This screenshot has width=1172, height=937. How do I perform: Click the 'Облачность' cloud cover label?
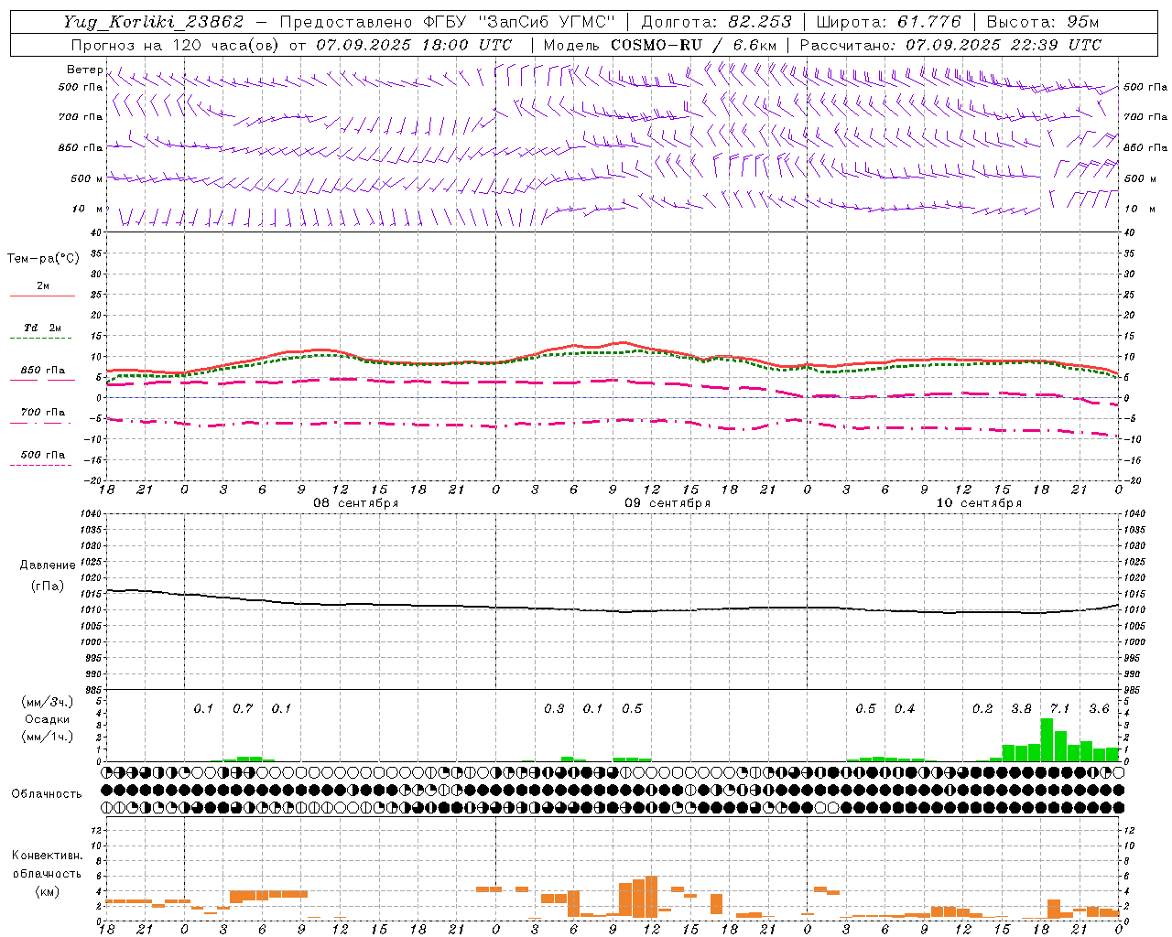tap(47, 794)
